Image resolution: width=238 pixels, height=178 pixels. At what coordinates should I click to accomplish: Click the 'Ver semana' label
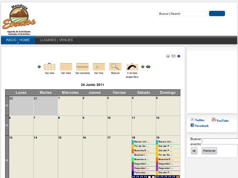click(82, 73)
